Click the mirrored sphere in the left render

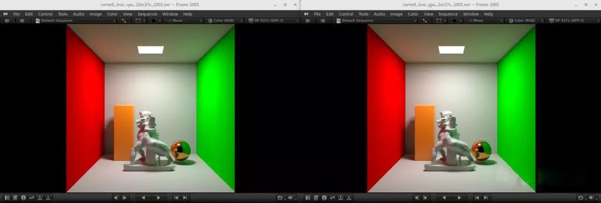(180, 151)
